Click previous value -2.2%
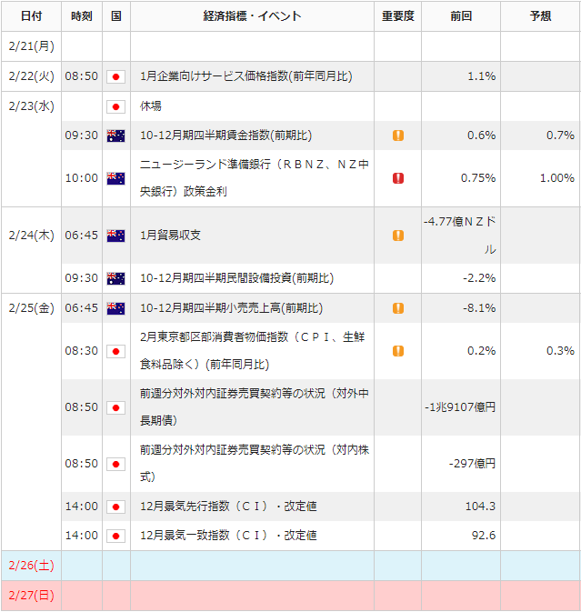Image resolution: width=581 pixels, height=612 pixels. pos(479,278)
